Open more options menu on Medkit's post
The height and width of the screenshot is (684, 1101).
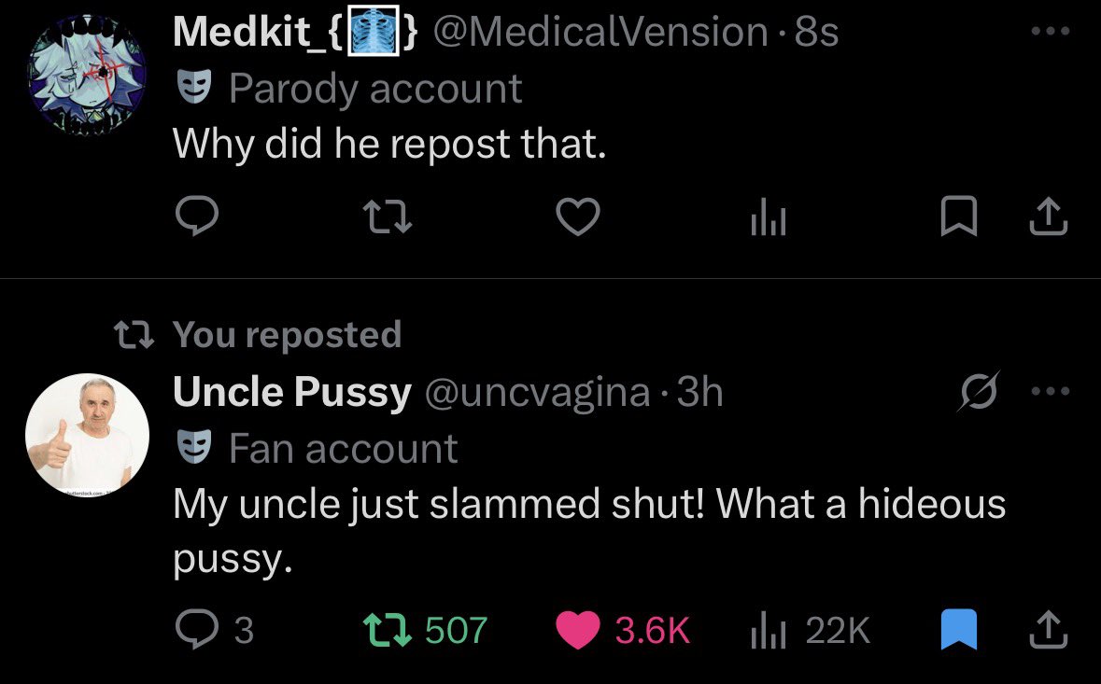[x=1051, y=31]
